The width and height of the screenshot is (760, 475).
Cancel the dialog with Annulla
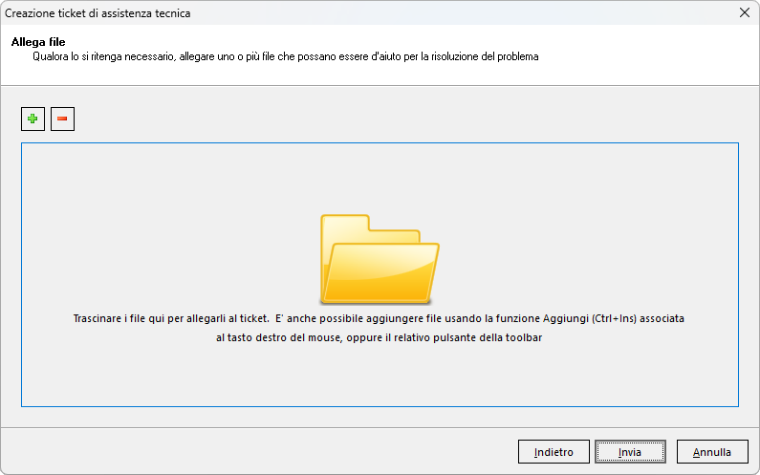point(712,451)
